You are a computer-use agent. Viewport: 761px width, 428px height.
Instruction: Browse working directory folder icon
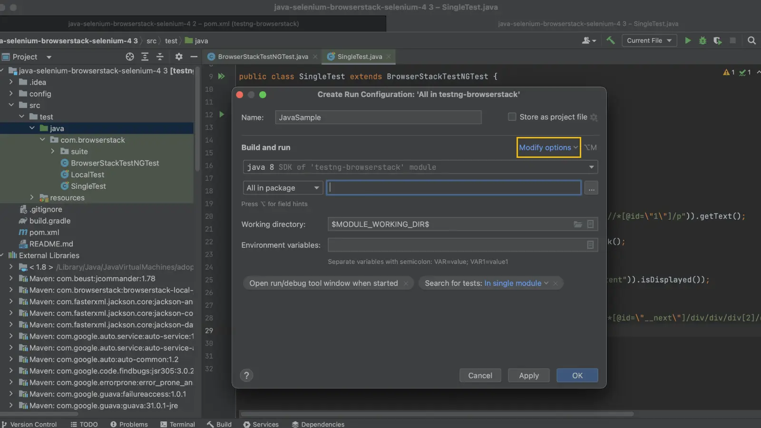577,224
